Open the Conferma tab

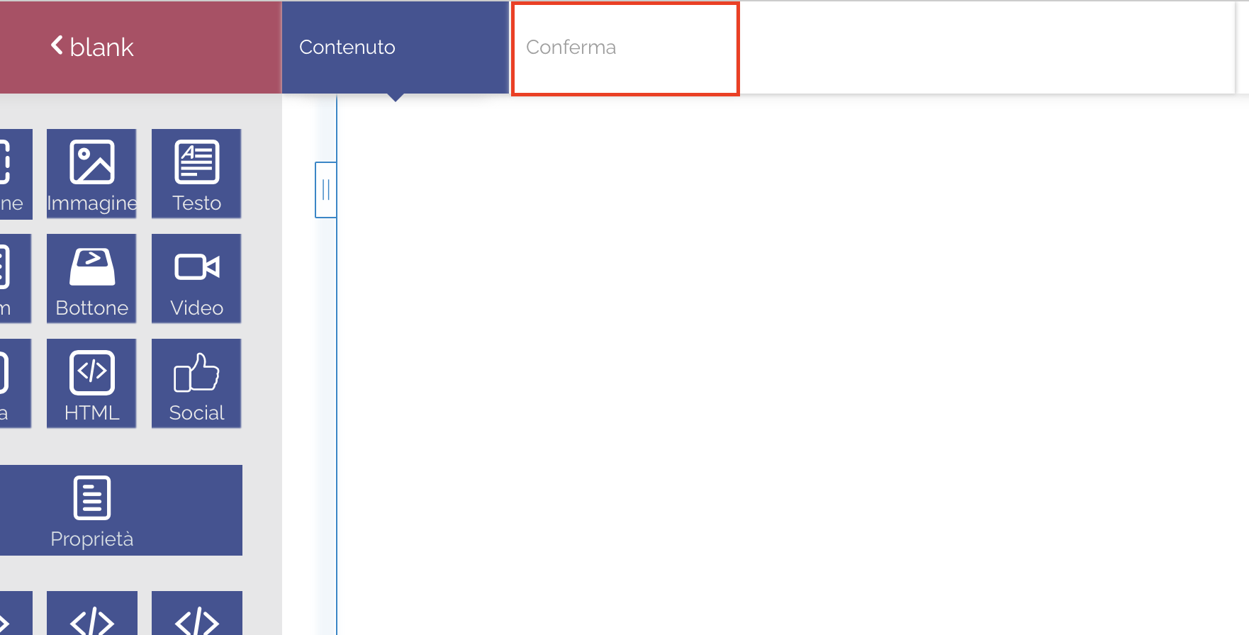tap(625, 48)
